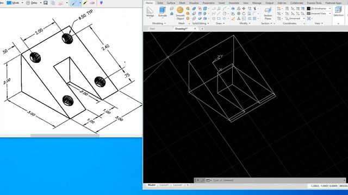Viewport: 348px width, 195px height.
Task: Select the Pen tool in Snipping Tool
Action: pyautogui.click(x=74, y=3)
